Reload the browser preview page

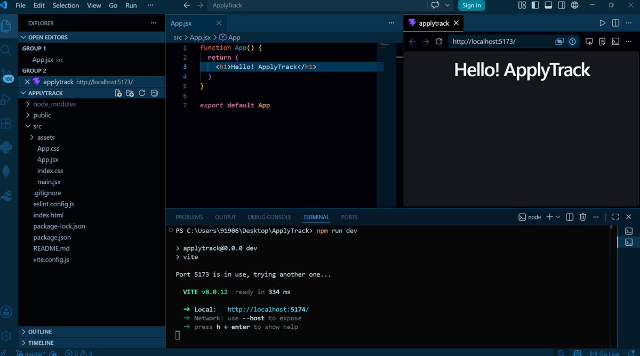click(x=439, y=42)
